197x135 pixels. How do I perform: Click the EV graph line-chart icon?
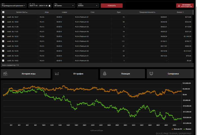tap(57, 74)
